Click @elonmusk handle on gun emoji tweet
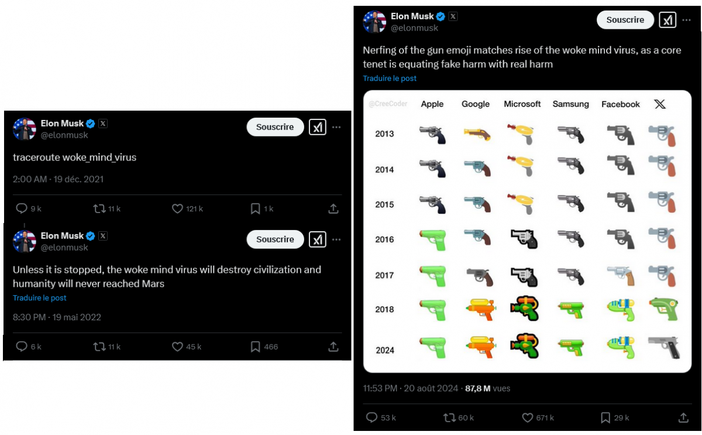702x435 pixels. coord(415,28)
